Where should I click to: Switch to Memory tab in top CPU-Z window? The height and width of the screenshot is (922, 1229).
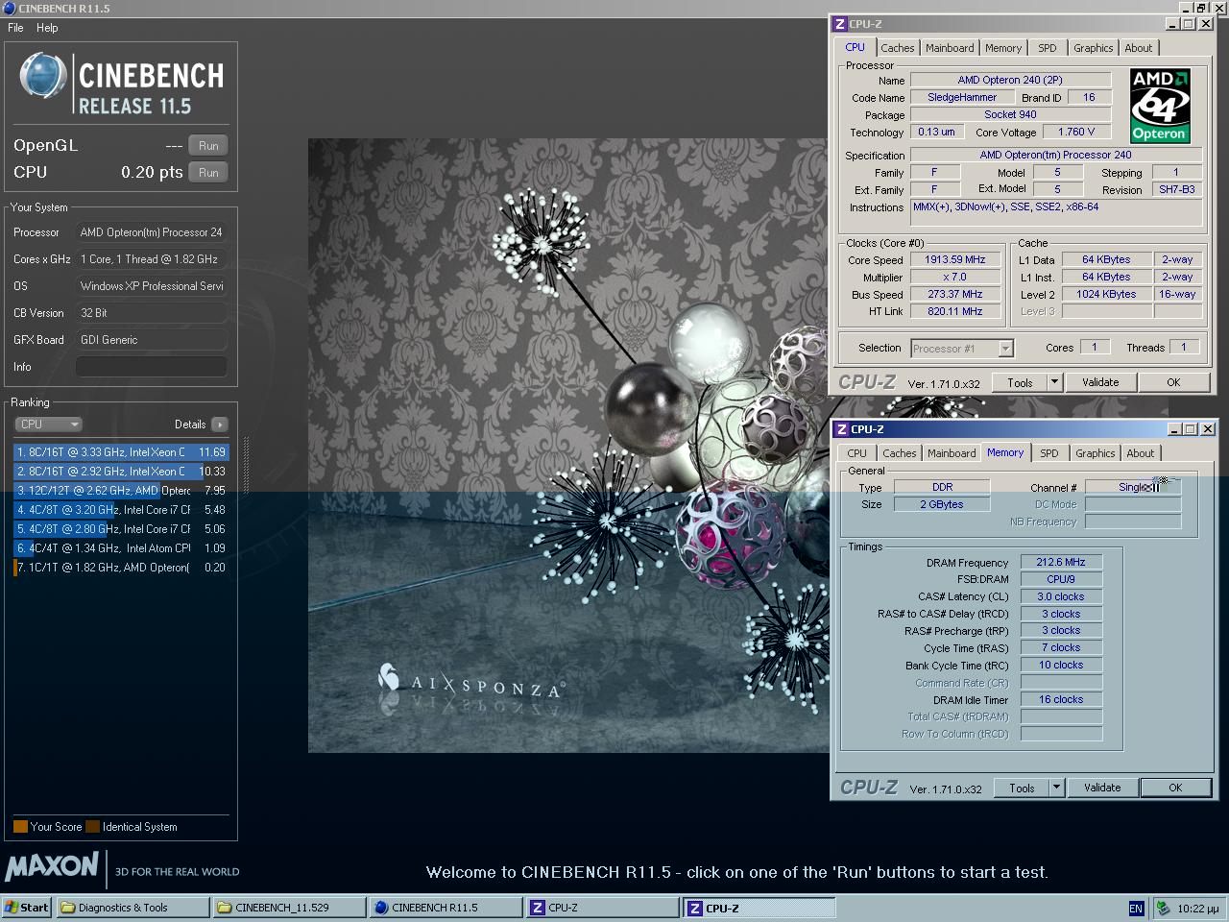click(1003, 48)
